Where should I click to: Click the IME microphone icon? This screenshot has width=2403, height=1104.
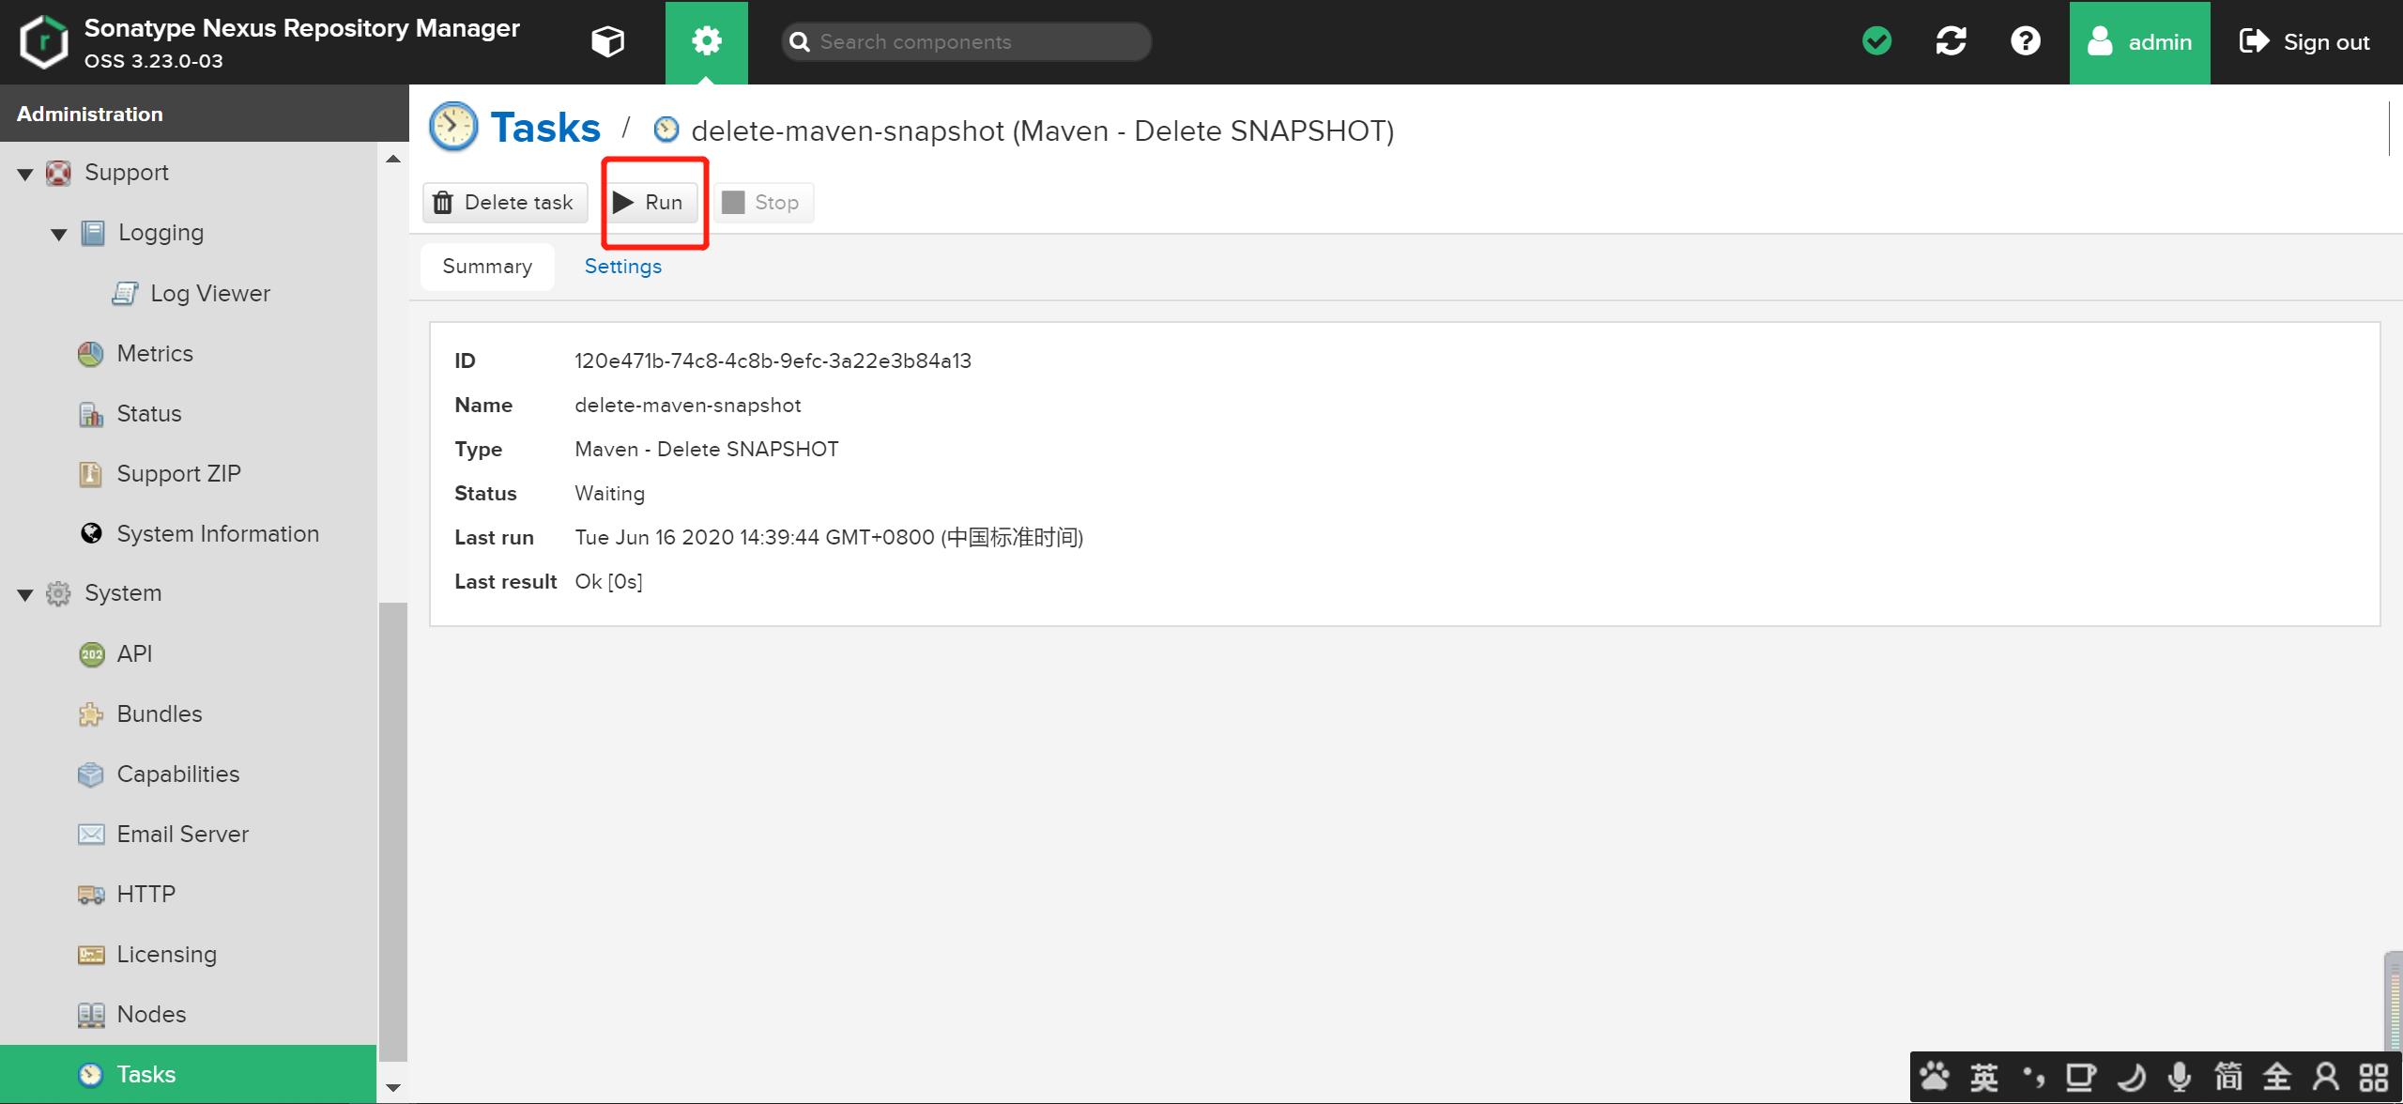point(2179,1077)
